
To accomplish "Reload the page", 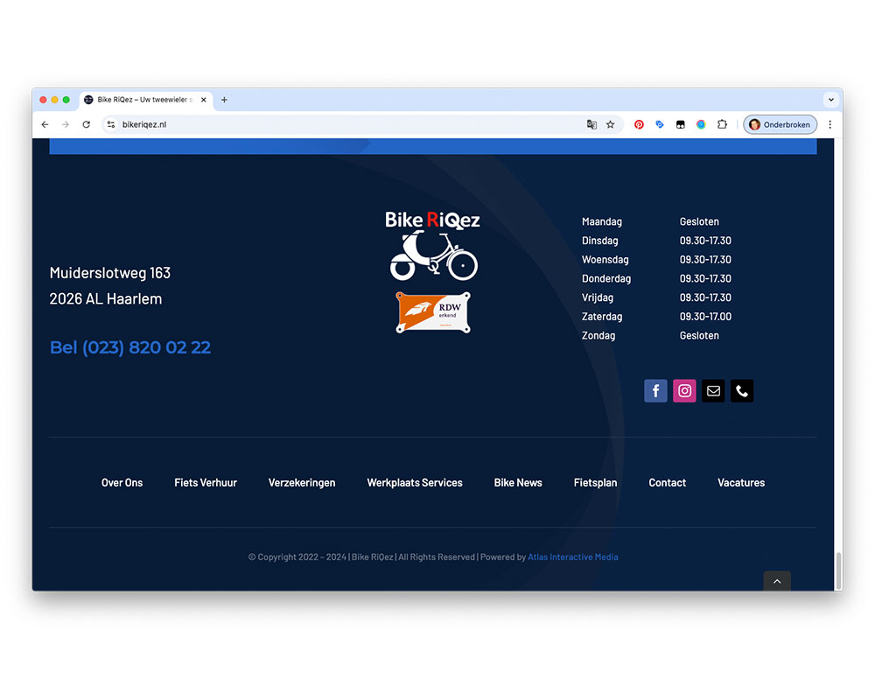I will (x=86, y=124).
